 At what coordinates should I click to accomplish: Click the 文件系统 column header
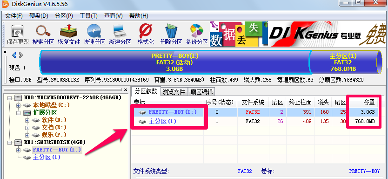tap(253, 102)
